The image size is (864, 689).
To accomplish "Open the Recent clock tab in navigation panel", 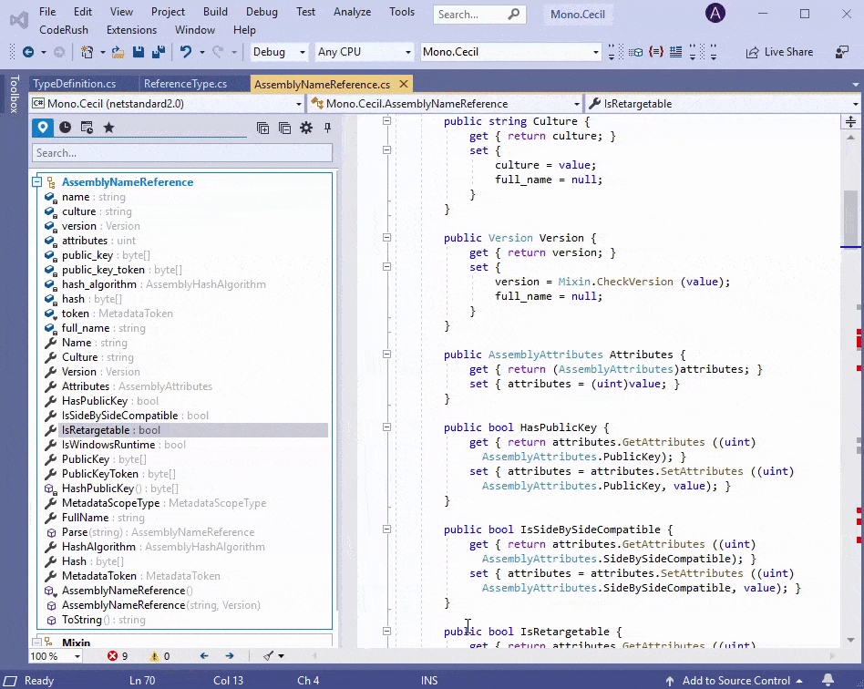I will pyautogui.click(x=66, y=128).
